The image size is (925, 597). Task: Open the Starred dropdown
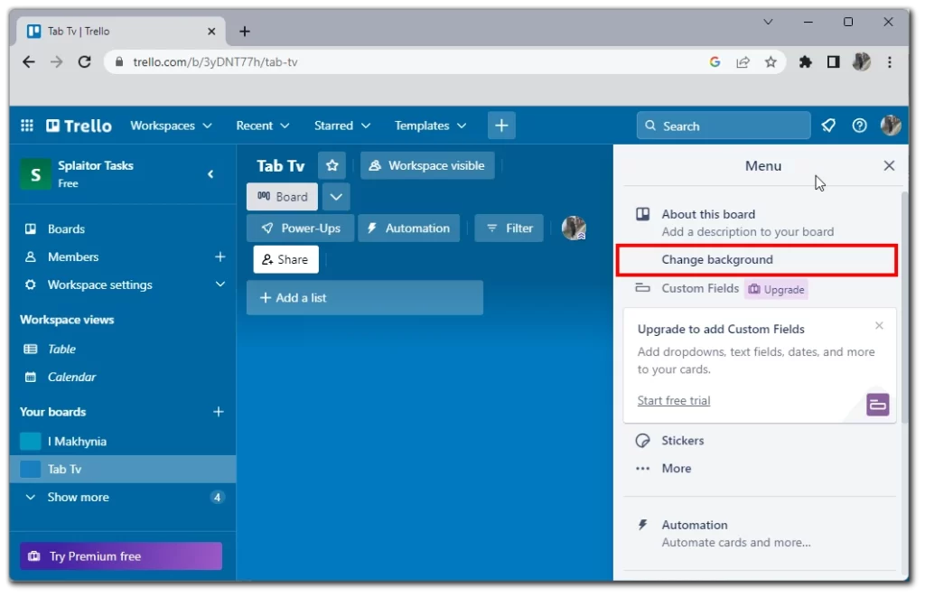(342, 126)
